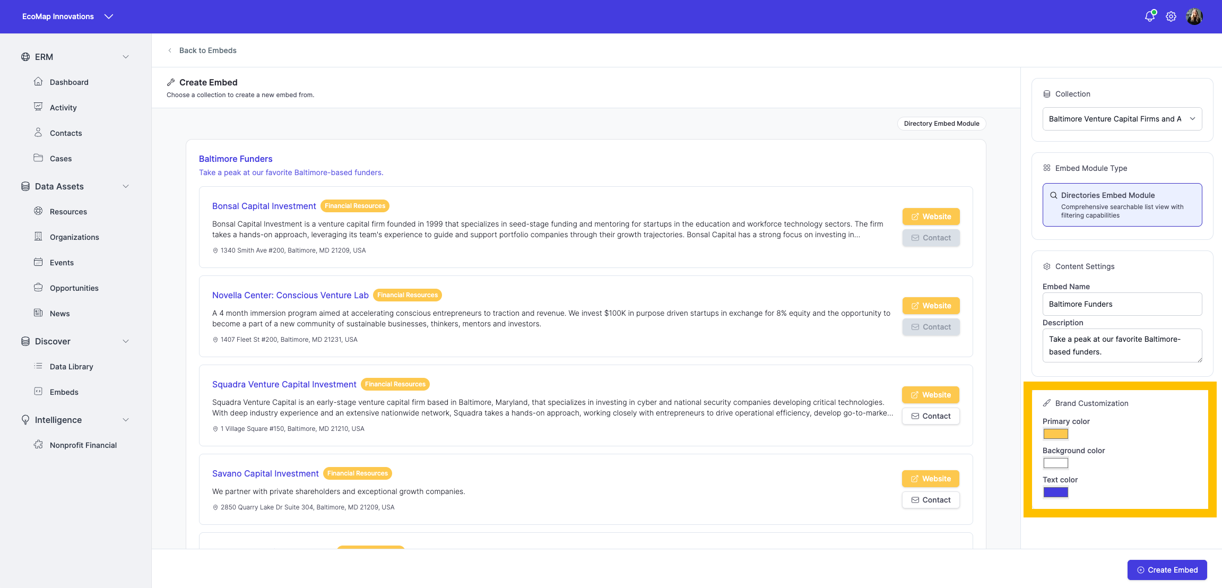The image size is (1222, 588).
Task: Collapse the Data Assets section chevron
Action: coord(126,186)
